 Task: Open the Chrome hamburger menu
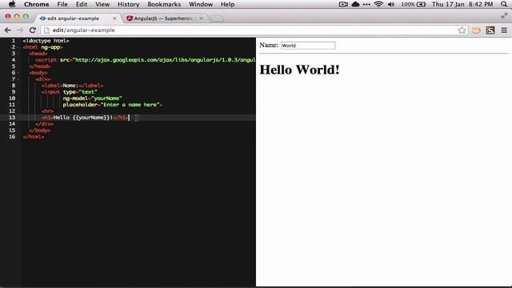point(504,30)
